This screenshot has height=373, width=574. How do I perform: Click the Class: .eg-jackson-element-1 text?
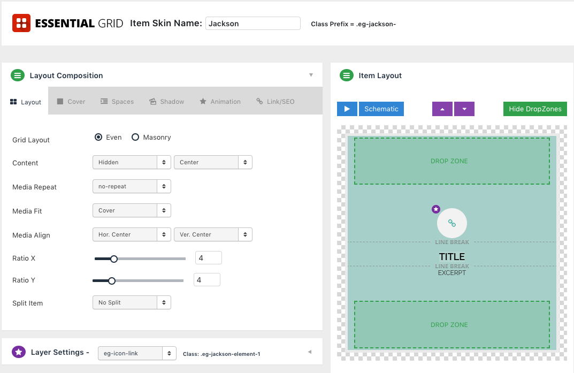click(221, 354)
